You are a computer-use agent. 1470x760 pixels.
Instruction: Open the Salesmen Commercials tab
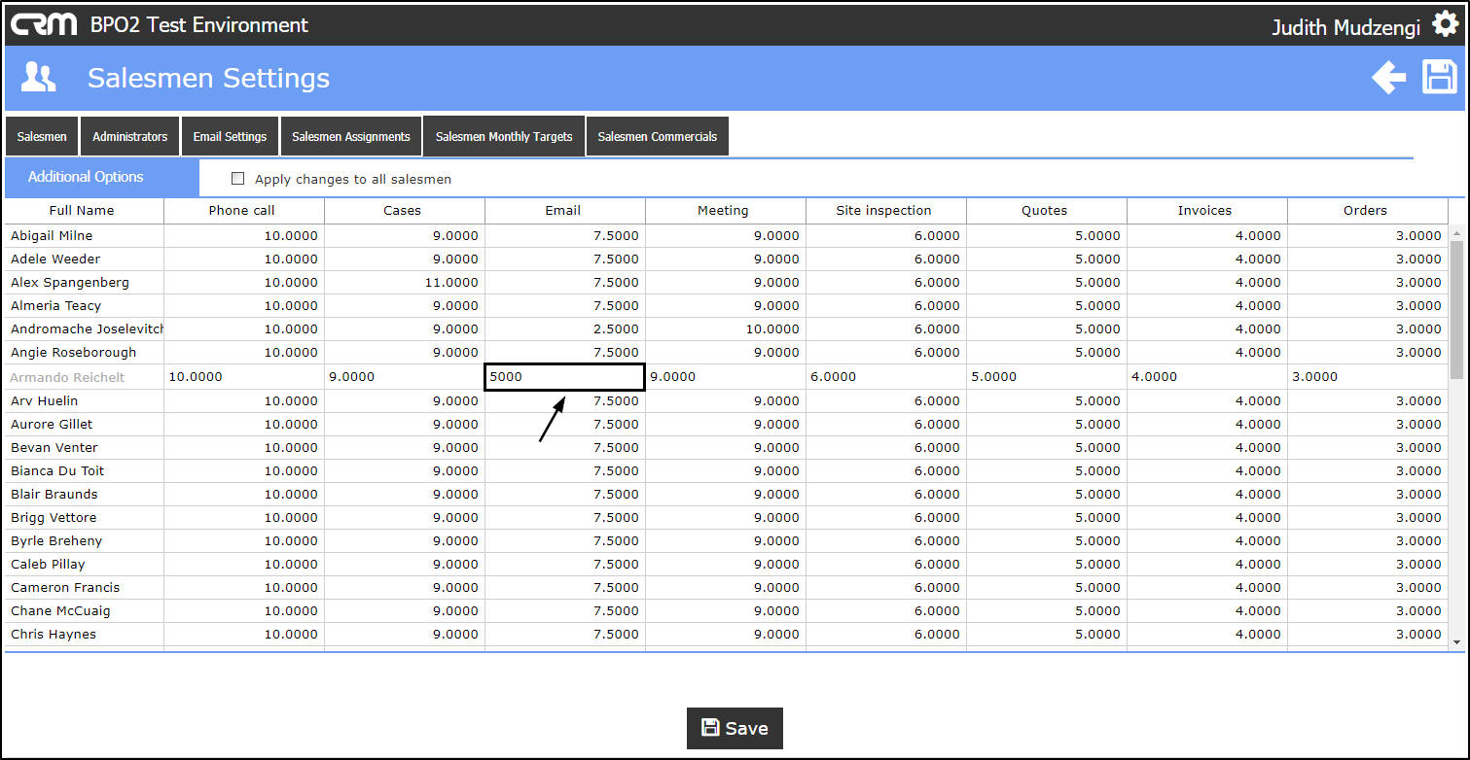tap(658, 137)
